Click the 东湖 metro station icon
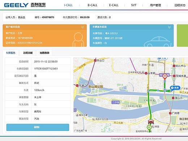 (77, 86)
